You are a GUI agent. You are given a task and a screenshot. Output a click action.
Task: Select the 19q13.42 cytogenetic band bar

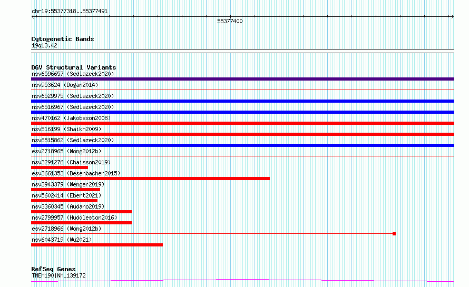point(242,51)
